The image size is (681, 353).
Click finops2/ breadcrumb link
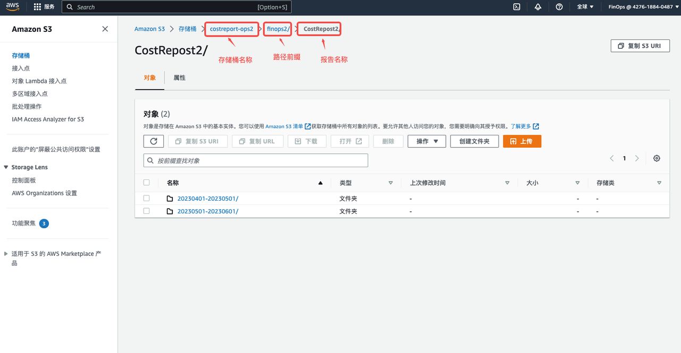tap(279, 29)
